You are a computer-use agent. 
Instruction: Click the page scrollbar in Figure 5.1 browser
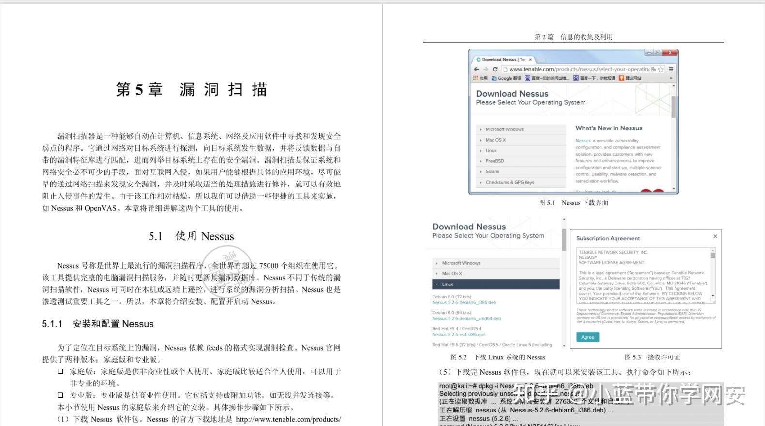673,107
